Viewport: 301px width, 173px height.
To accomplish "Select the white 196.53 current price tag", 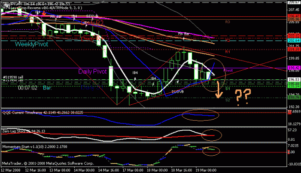I will click(x=294, y=79).
